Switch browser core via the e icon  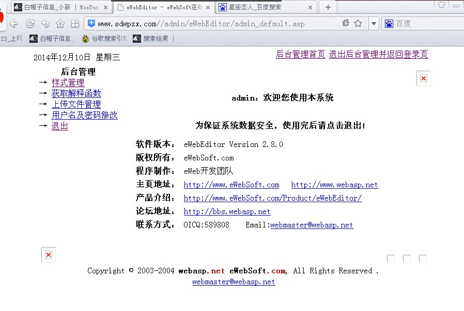click(x=345, y=23)
